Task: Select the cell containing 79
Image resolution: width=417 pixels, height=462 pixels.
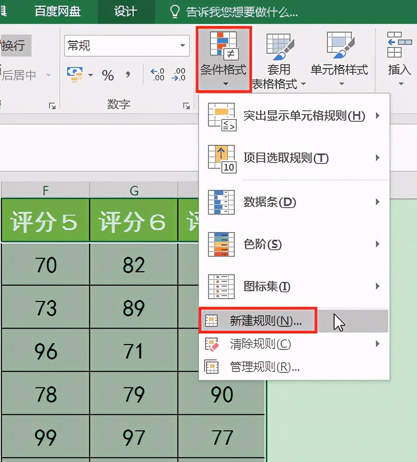Action: pyautogui.click(x=134, y=393)
